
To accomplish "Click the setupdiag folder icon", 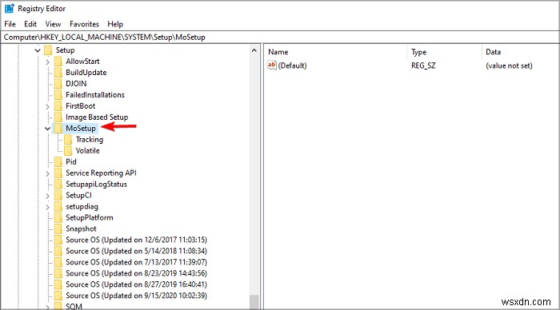I will coord(58,207).
